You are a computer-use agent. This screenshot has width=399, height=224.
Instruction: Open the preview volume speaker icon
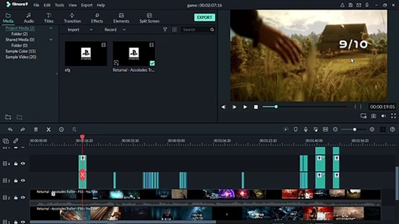click(383, 116)
